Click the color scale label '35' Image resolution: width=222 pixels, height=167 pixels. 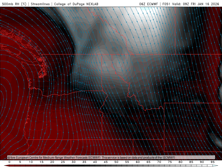(84, 162)
